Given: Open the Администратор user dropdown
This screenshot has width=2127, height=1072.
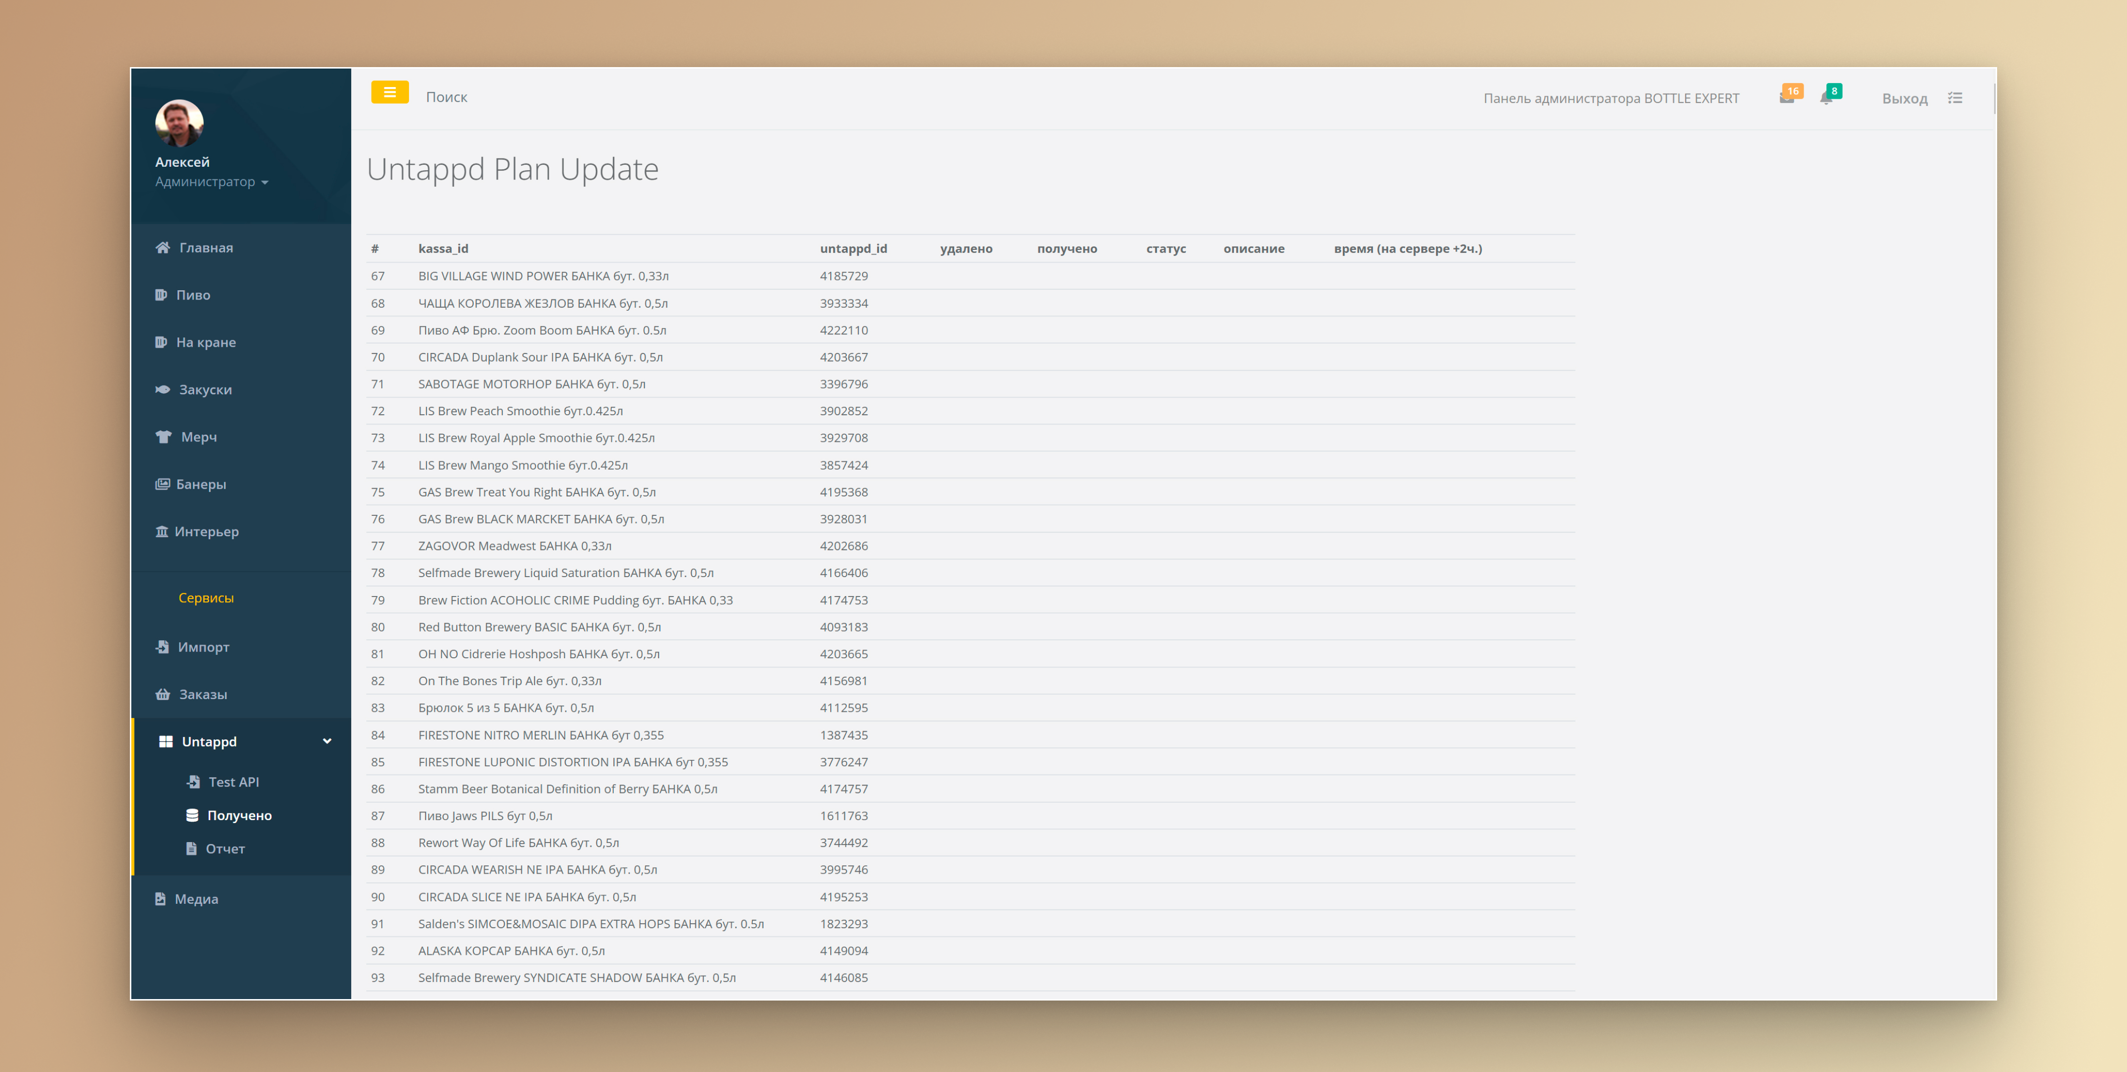Looking at the screenshot, I should coord(212,181).
